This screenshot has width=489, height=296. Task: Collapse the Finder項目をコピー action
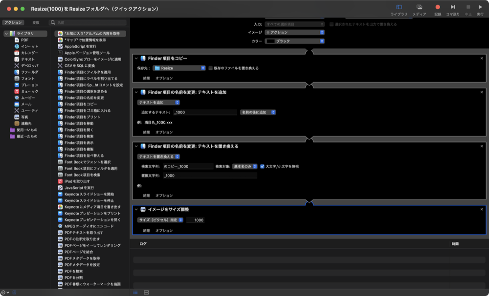136,58
